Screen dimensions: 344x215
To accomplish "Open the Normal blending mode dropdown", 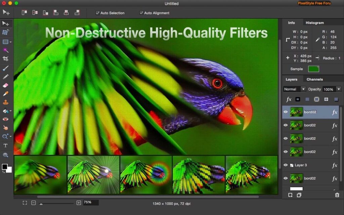I will coord(294,89).
